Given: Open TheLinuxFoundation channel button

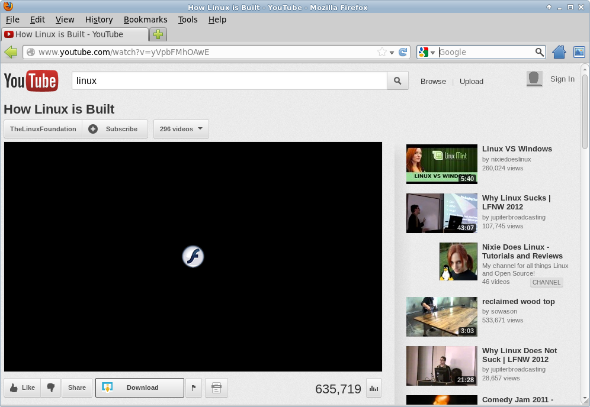Looking at the screenshot, I should pos(43,129).
